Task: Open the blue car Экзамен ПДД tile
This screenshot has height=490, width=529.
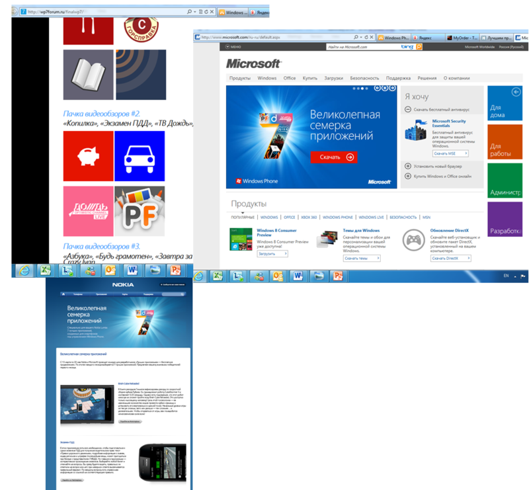Action: [140, 156]
